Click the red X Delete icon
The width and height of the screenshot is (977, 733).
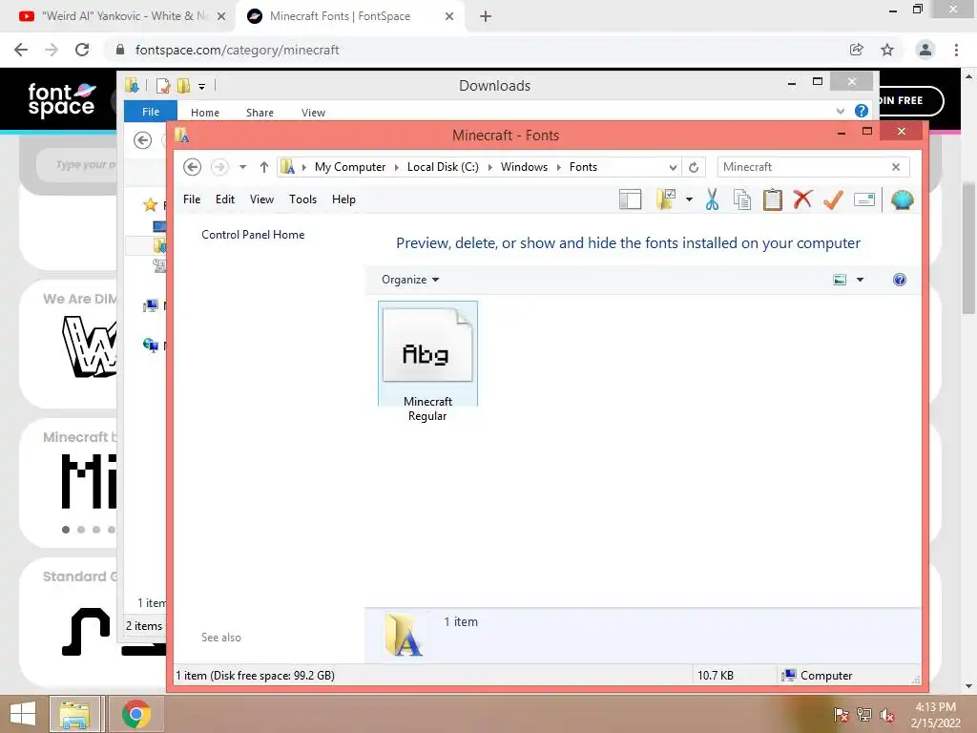802,199
